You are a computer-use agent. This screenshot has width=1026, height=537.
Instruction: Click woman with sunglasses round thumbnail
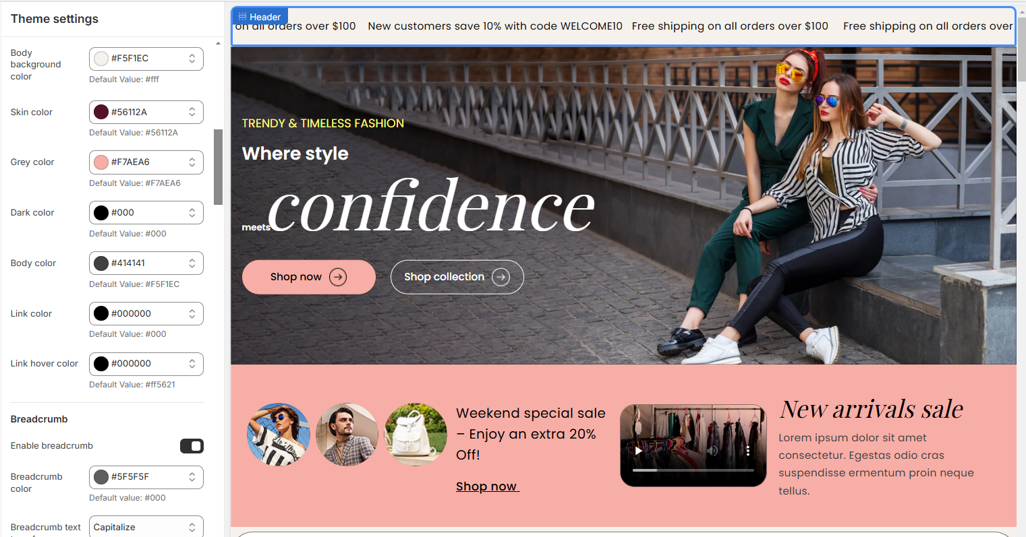pos(278,435)
